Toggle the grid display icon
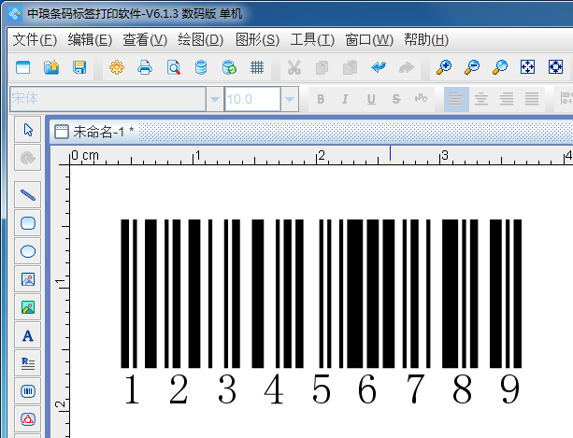 coord(257,67)
